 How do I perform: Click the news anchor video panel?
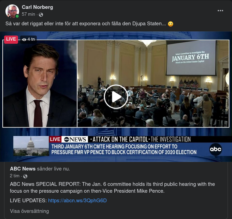[x=40, y=84]
